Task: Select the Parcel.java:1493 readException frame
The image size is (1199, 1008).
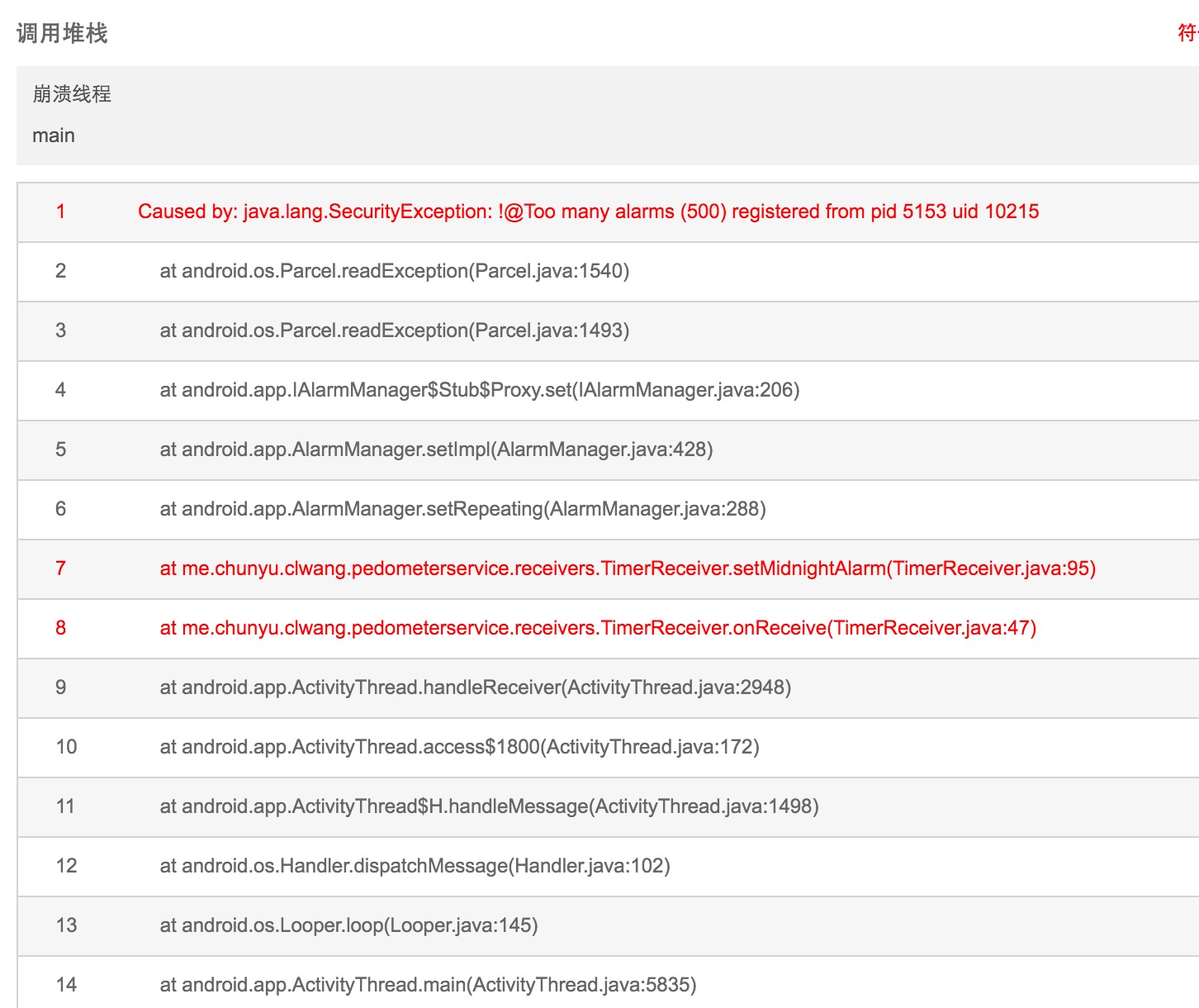Action: [394, 330]
